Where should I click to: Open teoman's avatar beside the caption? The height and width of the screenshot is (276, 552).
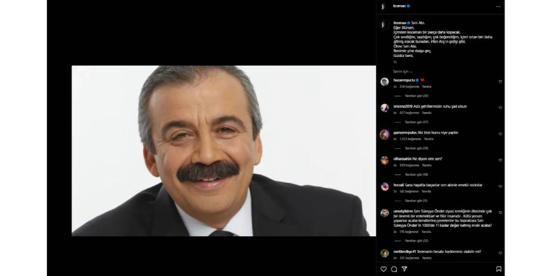[x=385, y=24]
